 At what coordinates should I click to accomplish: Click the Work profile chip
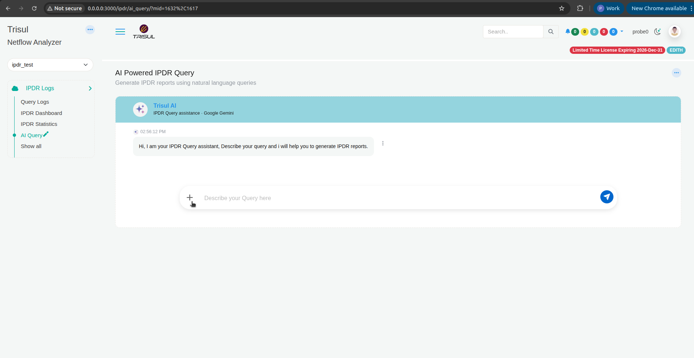pyautogui.click(x=609, y=8)
